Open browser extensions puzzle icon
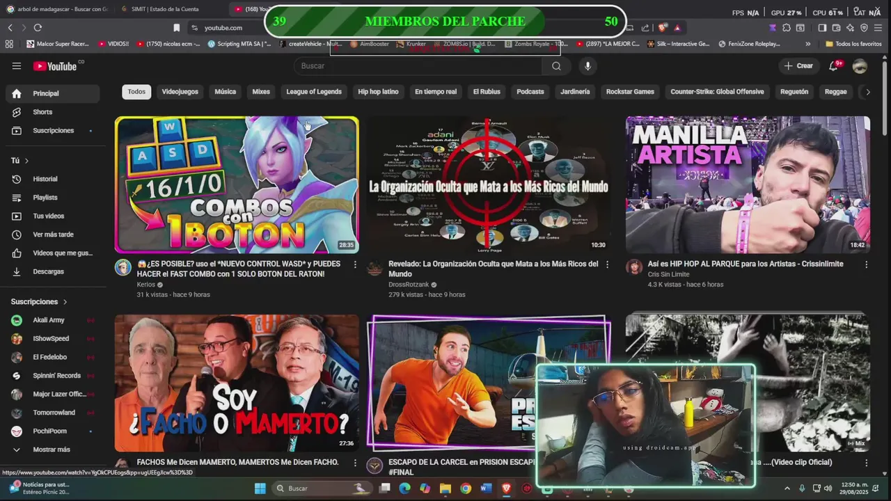 coord(787,28)
